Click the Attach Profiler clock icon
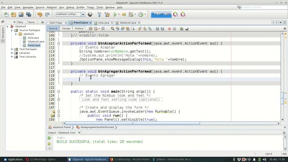The width and height of the screenshot is (288, 162). click(141, 14)
